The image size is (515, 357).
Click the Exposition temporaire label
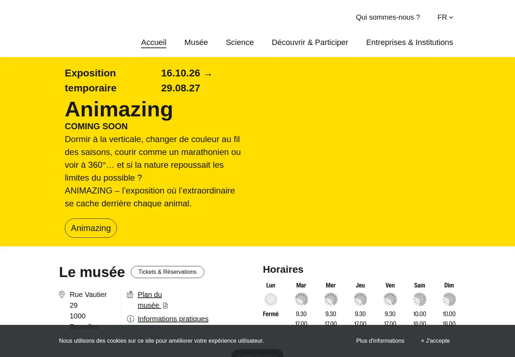tap(90, 81)
